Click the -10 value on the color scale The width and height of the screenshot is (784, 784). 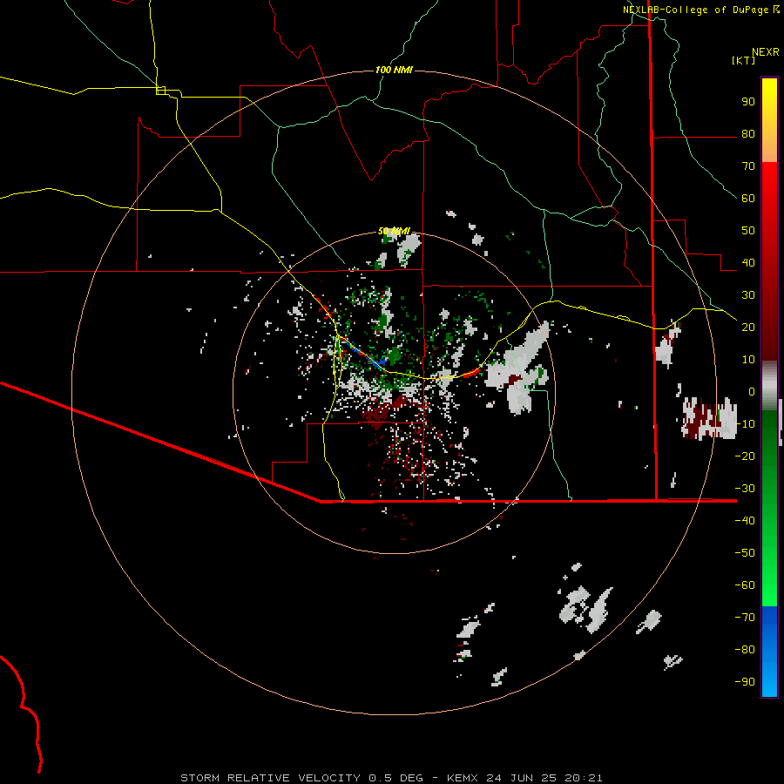[745, 424]
